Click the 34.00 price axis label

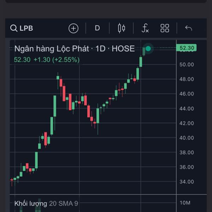[187, 182]
